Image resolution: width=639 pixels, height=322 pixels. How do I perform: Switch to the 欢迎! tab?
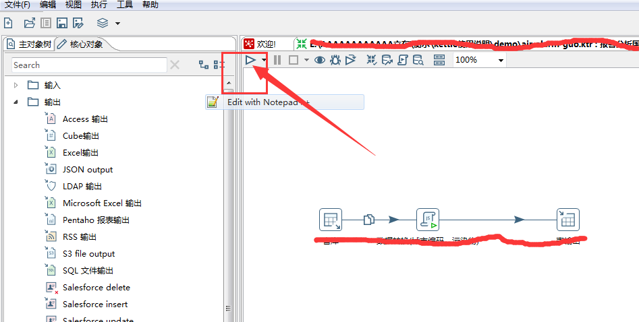(x=261, y=44)
